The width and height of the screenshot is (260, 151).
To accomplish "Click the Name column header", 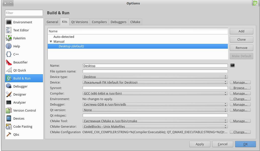I will 138,31.
